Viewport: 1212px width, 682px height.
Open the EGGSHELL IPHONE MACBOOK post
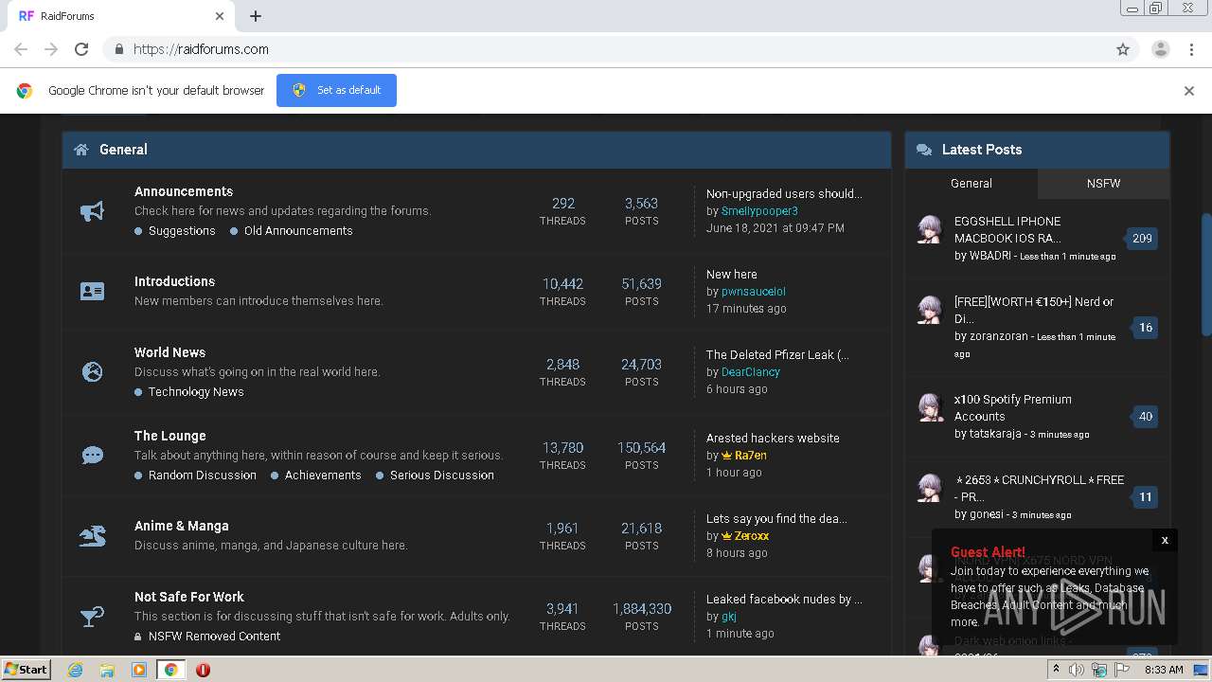pyautogui.click(x=1007, y=230)
